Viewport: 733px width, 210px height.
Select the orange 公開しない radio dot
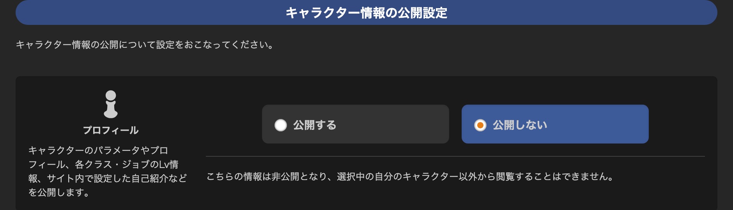point(480,125)
